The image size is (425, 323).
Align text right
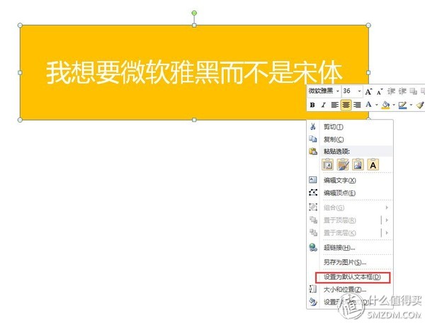(x=357, y=105)
